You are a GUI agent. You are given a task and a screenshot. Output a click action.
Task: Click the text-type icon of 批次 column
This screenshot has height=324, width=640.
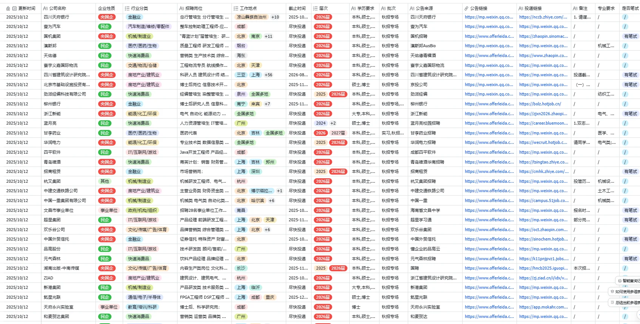(x=384, y=8)
